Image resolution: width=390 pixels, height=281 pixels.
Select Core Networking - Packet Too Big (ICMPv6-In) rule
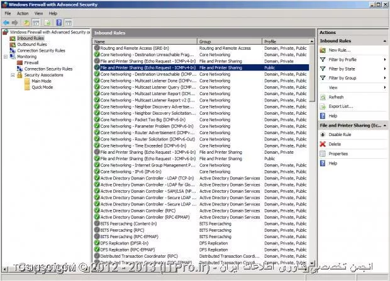coord(201,120)
